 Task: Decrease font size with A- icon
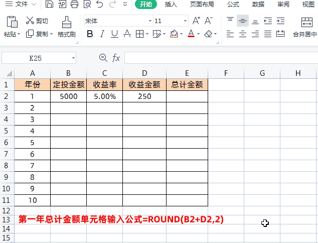pyautogui.click(x=209, y=21)
